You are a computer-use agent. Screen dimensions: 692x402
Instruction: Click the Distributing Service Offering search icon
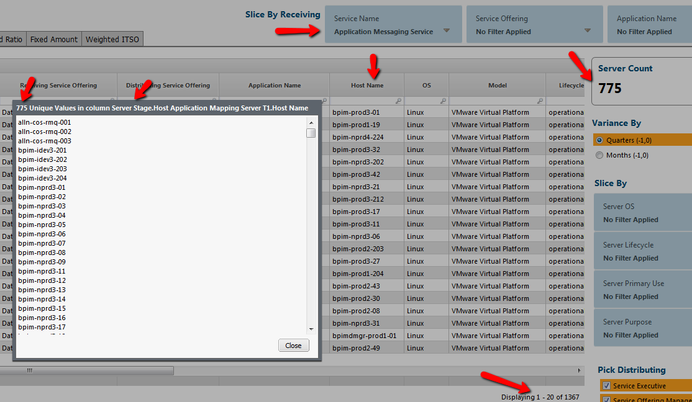pyautogui.click(x=214, y=99)
